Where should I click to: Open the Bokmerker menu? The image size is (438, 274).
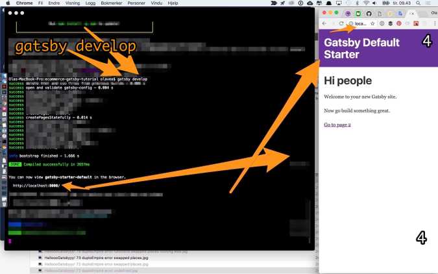click(x=114, y=3)
